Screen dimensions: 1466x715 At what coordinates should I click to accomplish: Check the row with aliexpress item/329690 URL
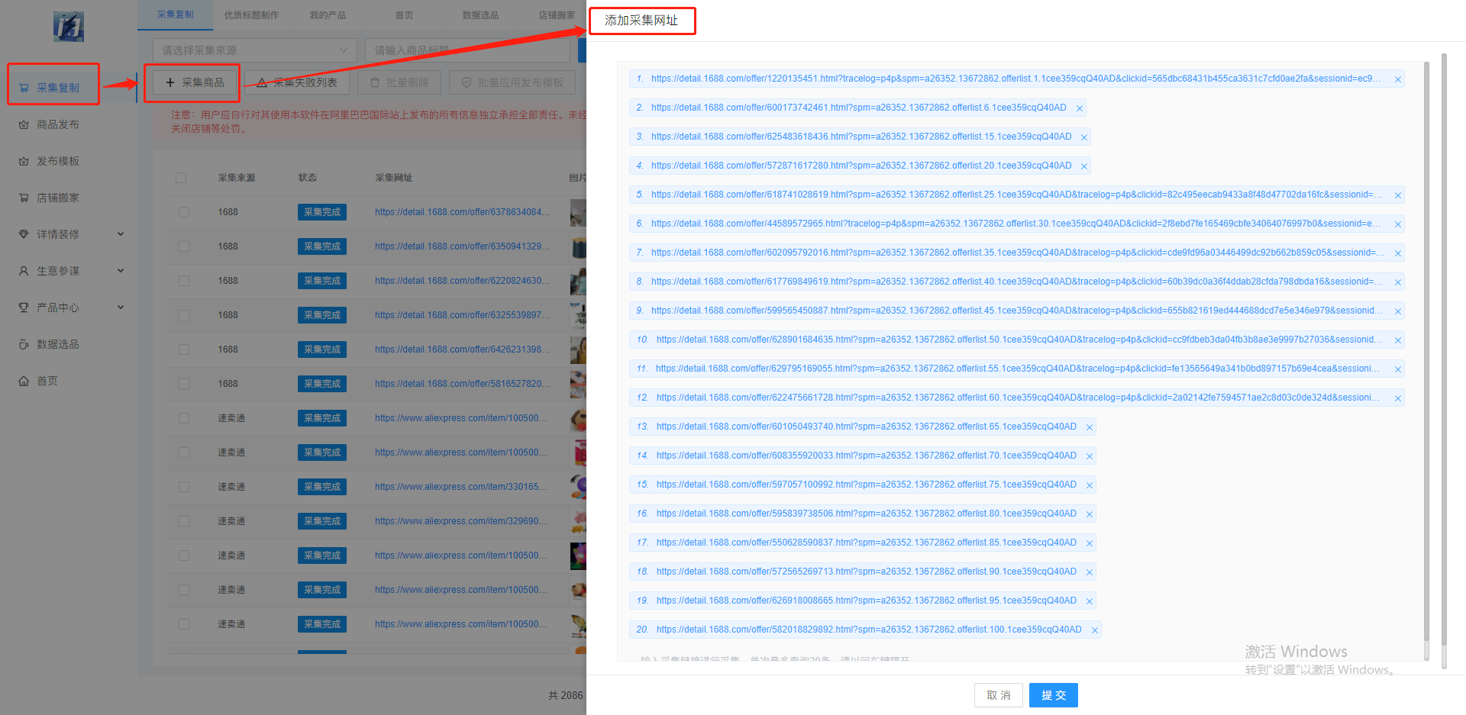coord(184,521)
